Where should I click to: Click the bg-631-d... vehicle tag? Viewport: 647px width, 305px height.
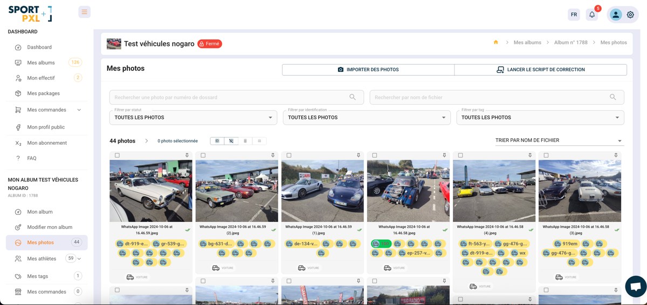pyautogui.click(x=216, y=244)
